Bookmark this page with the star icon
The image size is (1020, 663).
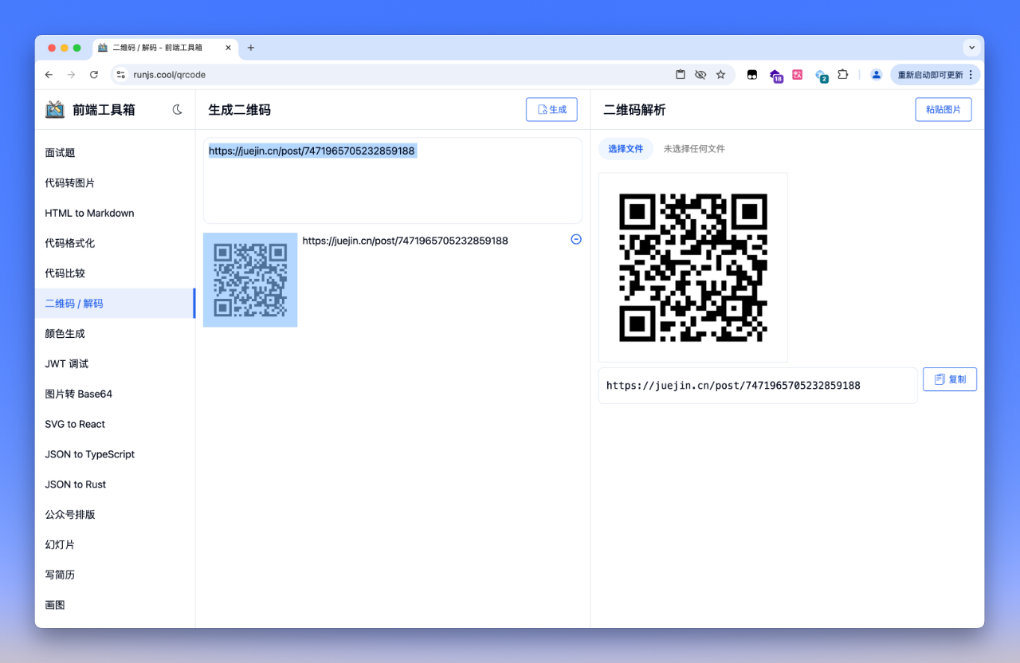click(x=720, y=75)
